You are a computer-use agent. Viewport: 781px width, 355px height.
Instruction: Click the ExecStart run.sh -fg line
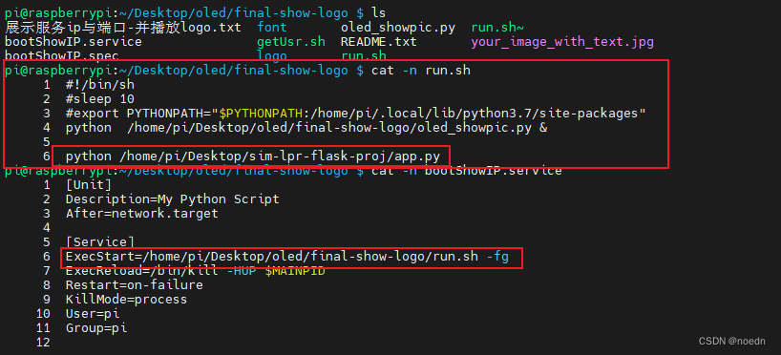286,257
